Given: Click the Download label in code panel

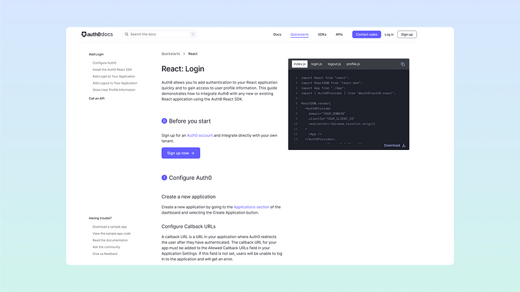Looking at the screenshot, I should pos(392,145).
